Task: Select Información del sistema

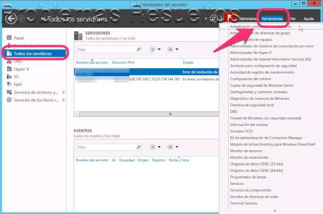Action: [249, 125]
